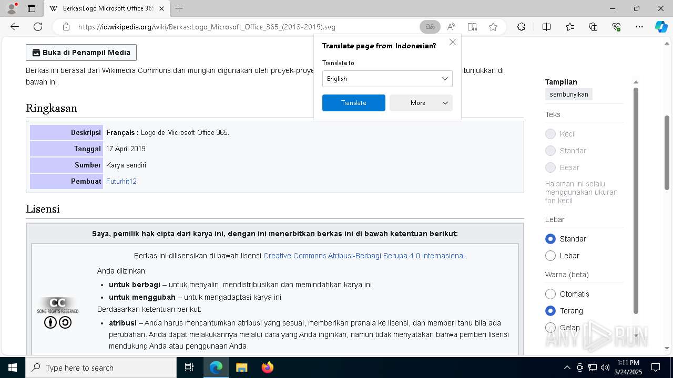The image size is (673, 378).
Task: Click the Ringkasan heading
Action: 52,108
